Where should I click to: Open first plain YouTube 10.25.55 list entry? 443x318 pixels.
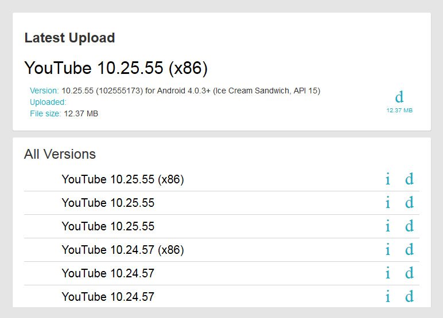pos(108,203)
